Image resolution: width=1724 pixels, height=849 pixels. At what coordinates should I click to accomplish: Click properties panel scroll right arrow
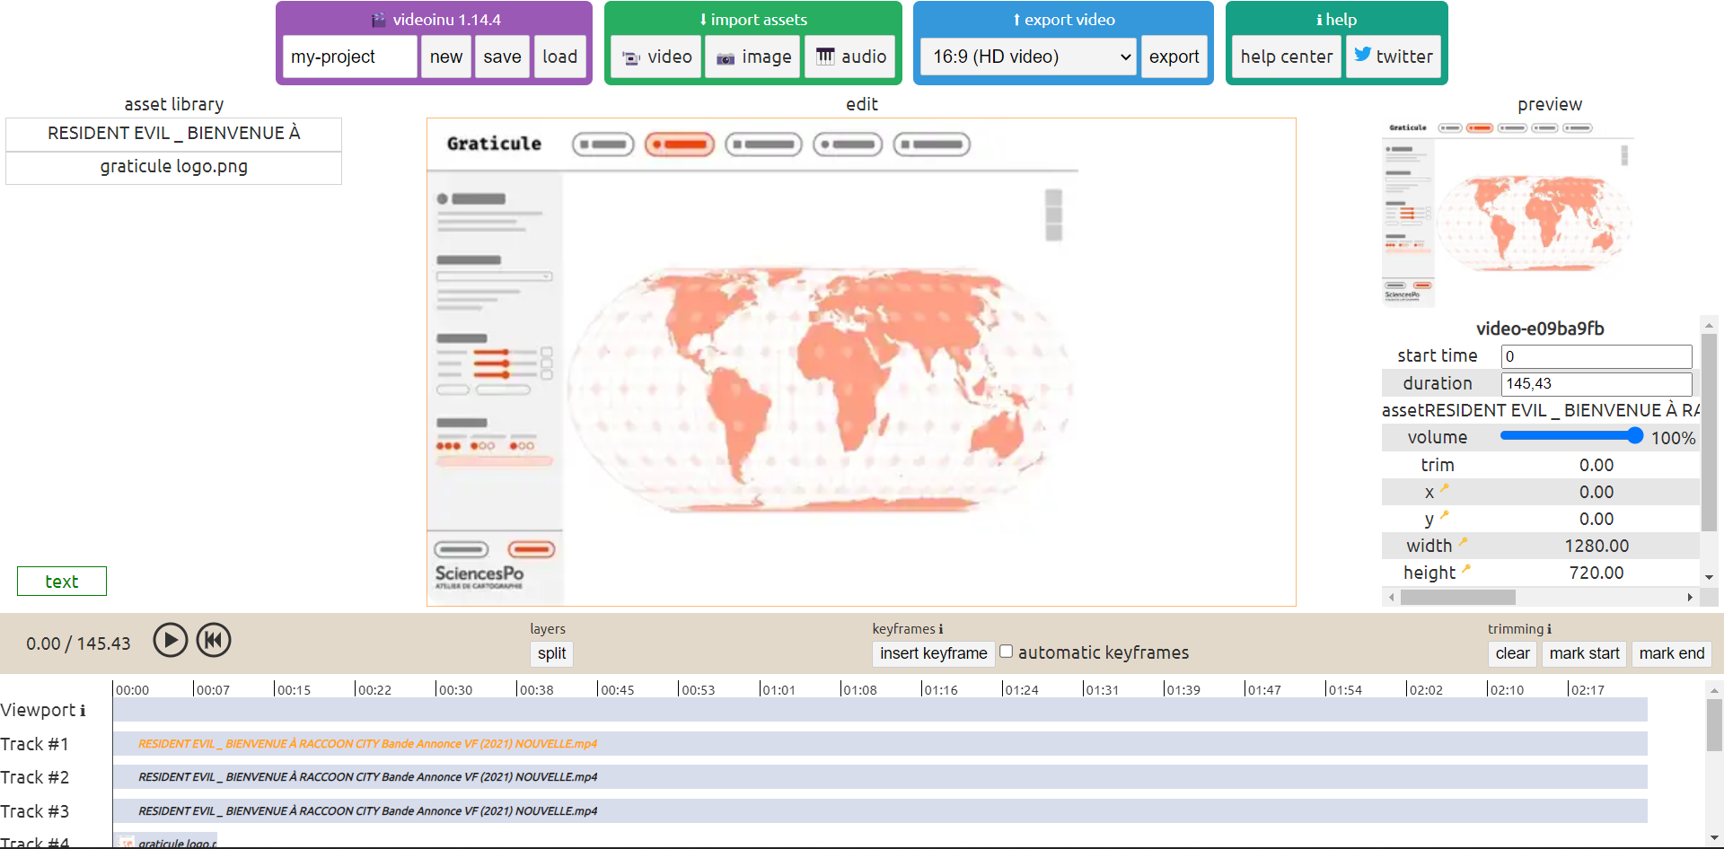point(1690,597)
